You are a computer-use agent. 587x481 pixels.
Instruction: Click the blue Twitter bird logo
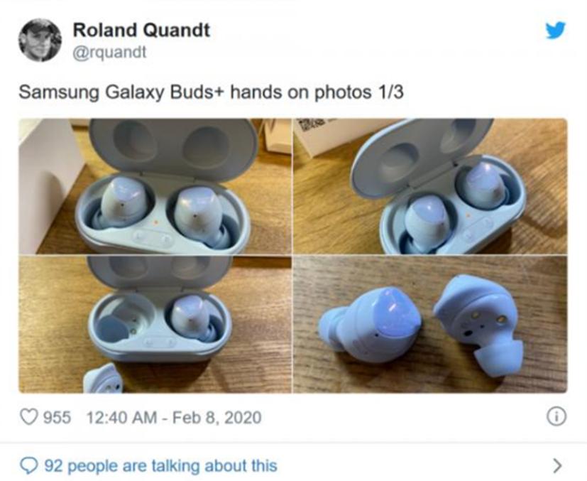(556, 31)
